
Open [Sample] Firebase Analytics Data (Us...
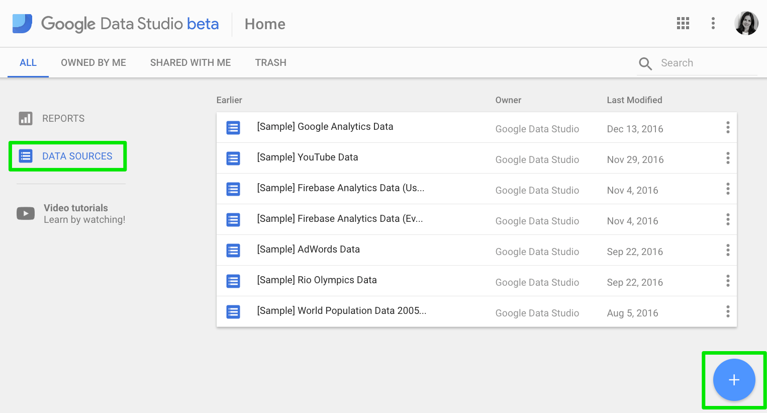coord(341,188)
